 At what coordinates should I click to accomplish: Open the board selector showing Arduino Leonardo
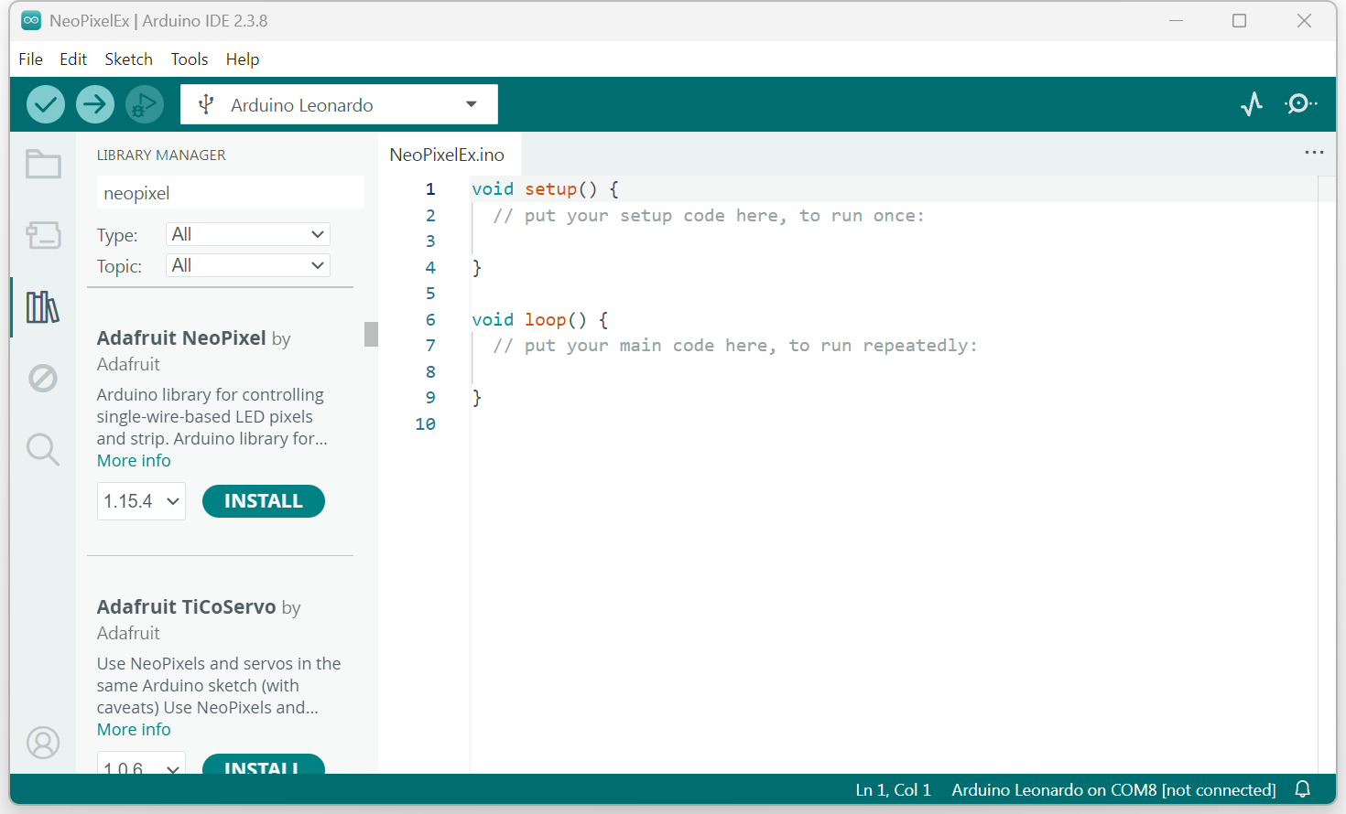(338, 103)
